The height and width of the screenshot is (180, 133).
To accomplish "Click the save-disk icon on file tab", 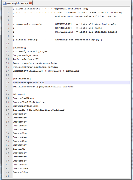I will (4, 3).
